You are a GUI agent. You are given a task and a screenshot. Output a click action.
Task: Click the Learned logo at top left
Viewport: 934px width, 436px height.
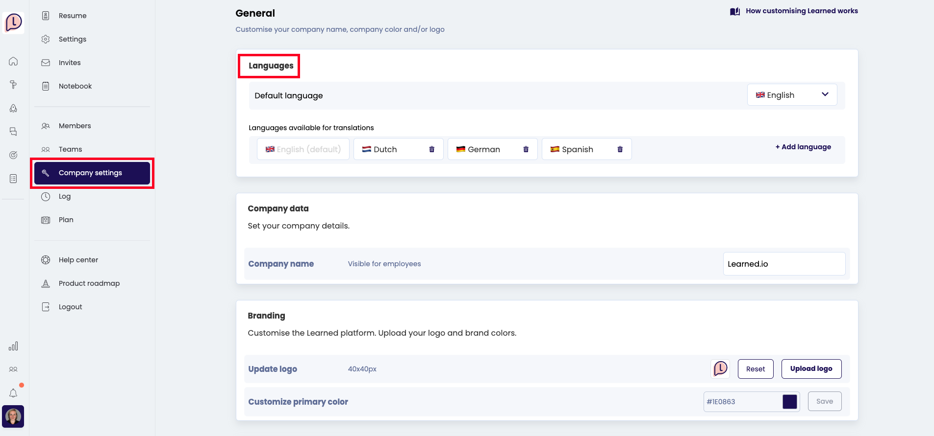pyautogui.click(x=13, y=22)
